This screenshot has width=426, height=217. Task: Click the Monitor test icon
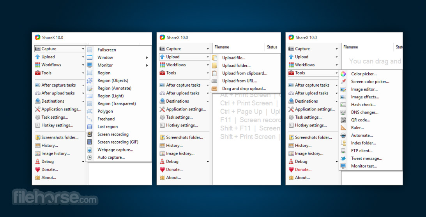point(343,166)
